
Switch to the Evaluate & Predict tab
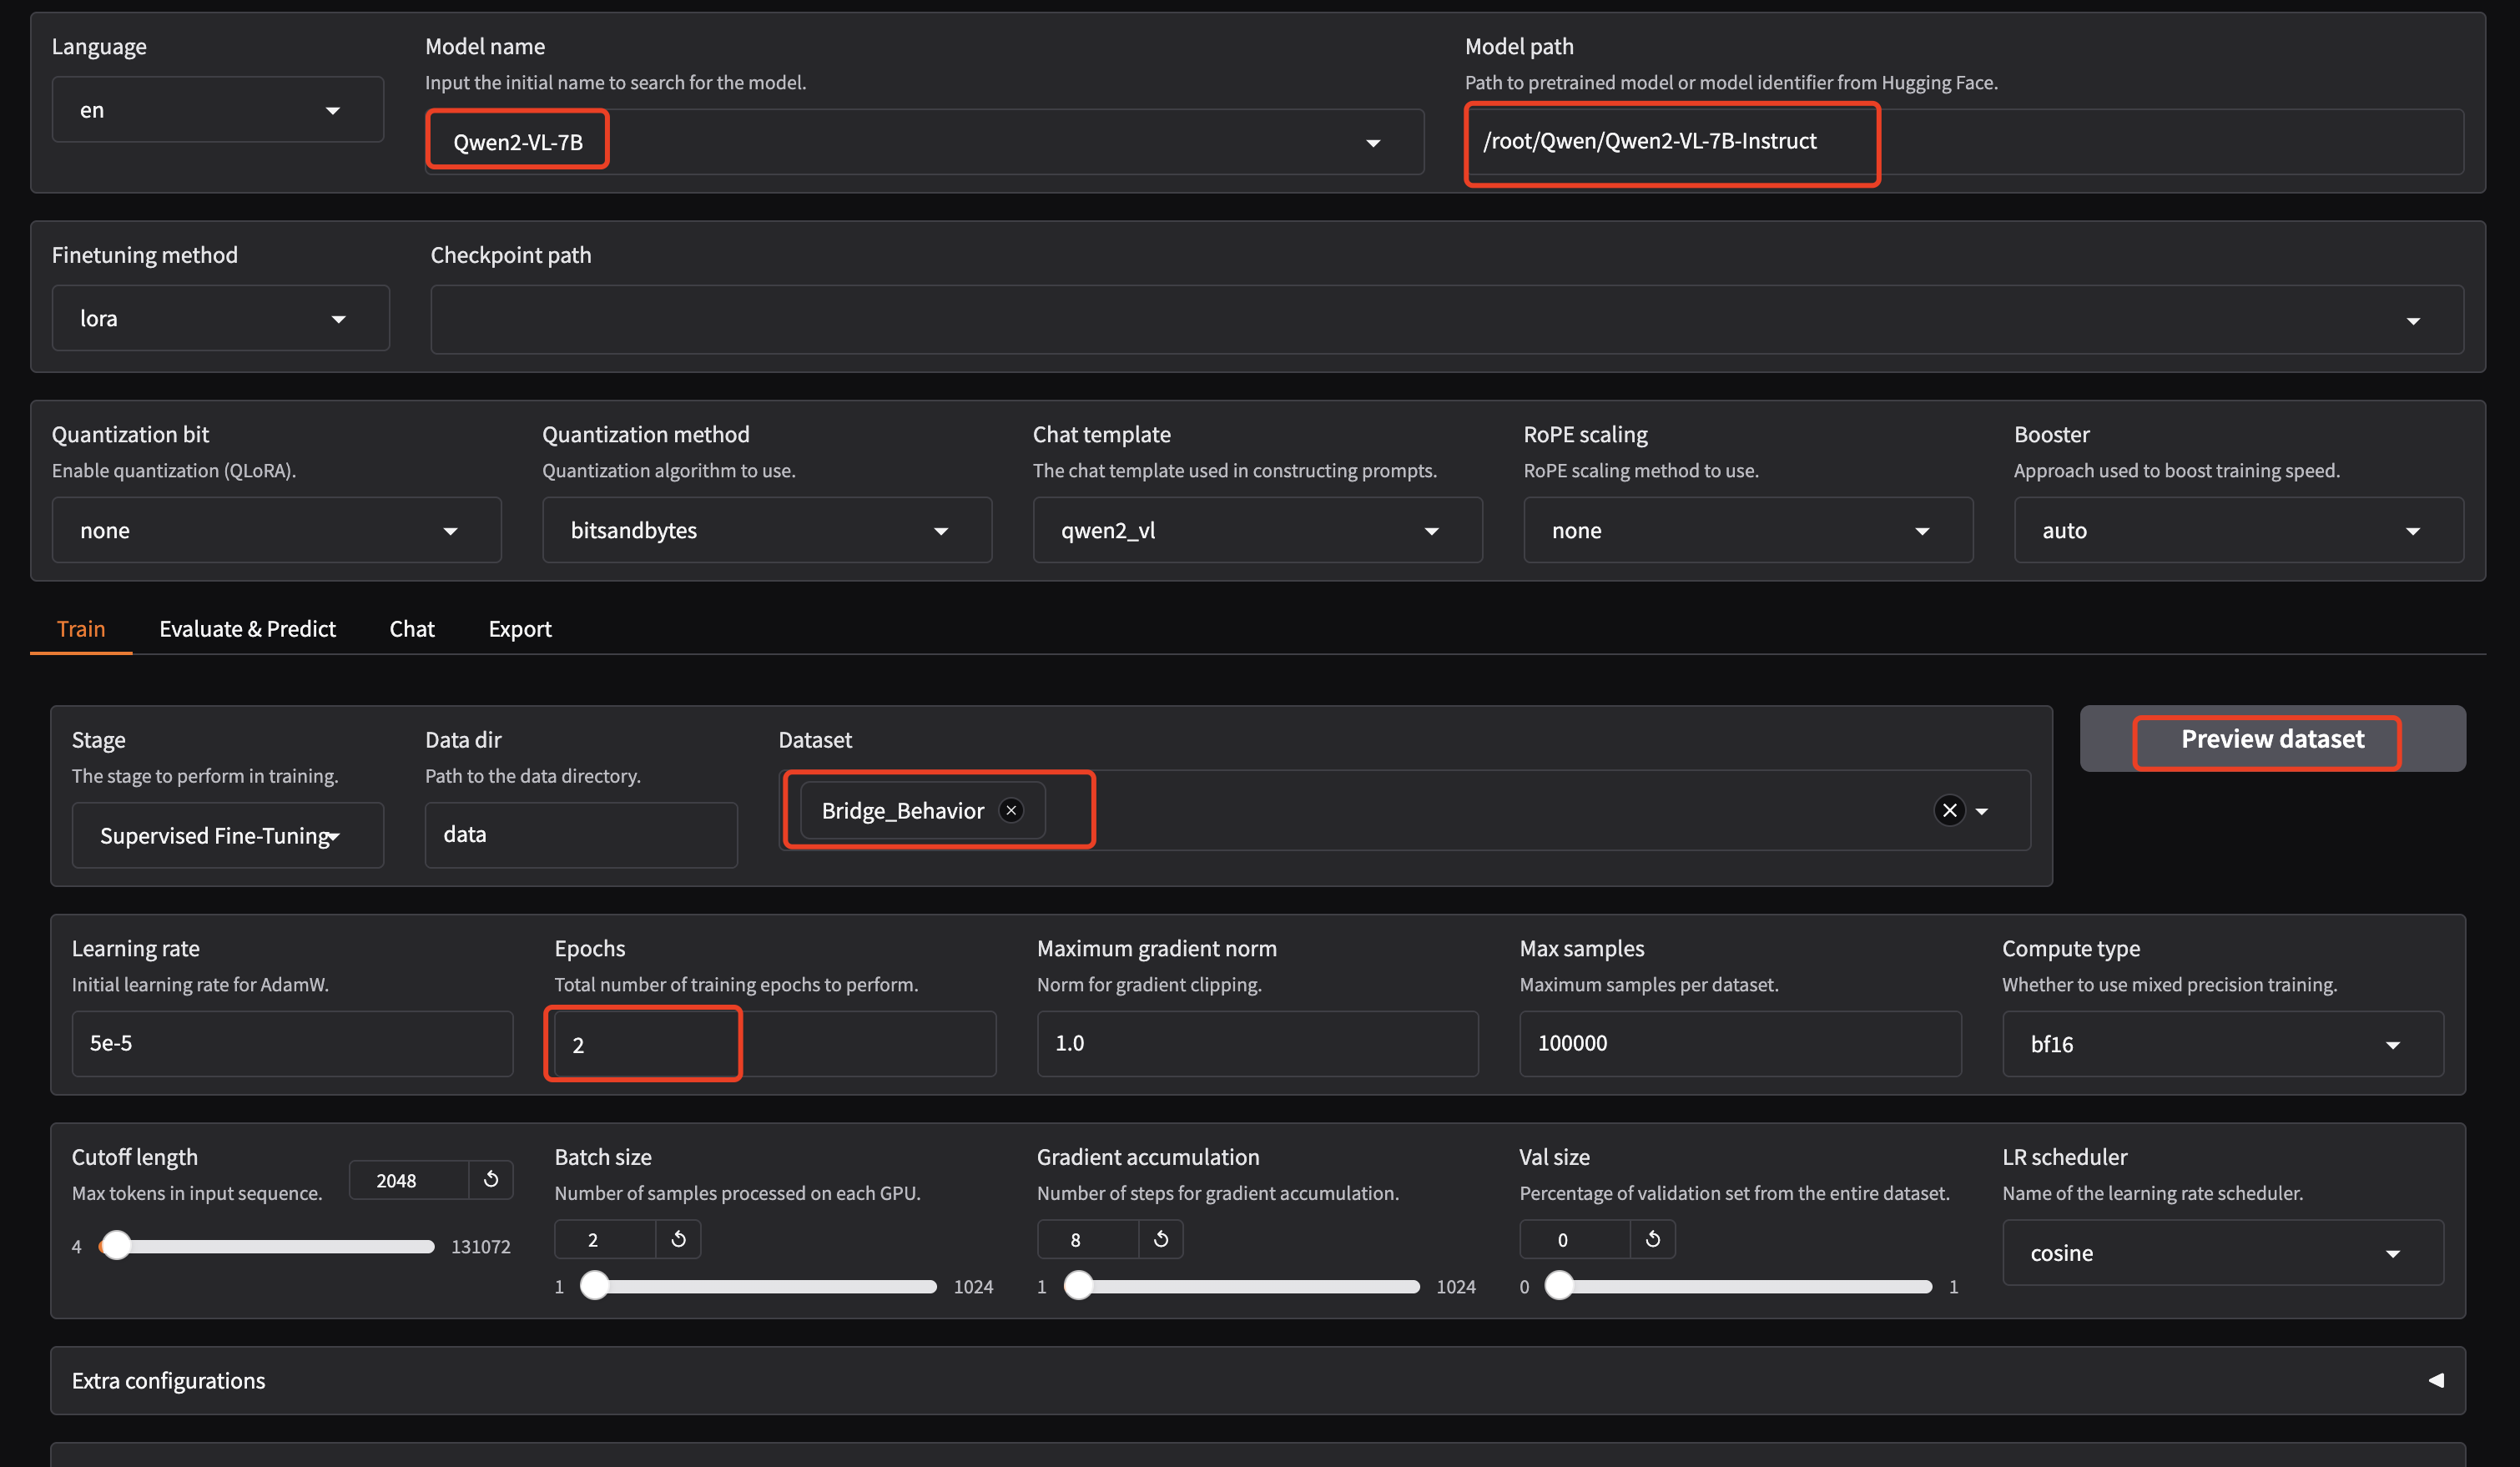247,629
